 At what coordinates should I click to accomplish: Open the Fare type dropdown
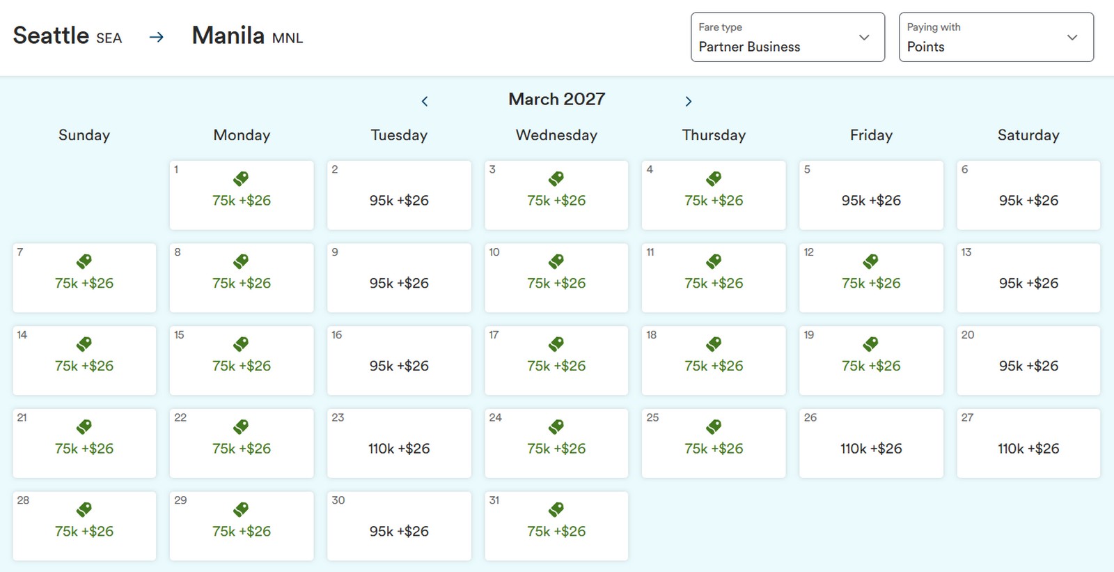[787, 37]
